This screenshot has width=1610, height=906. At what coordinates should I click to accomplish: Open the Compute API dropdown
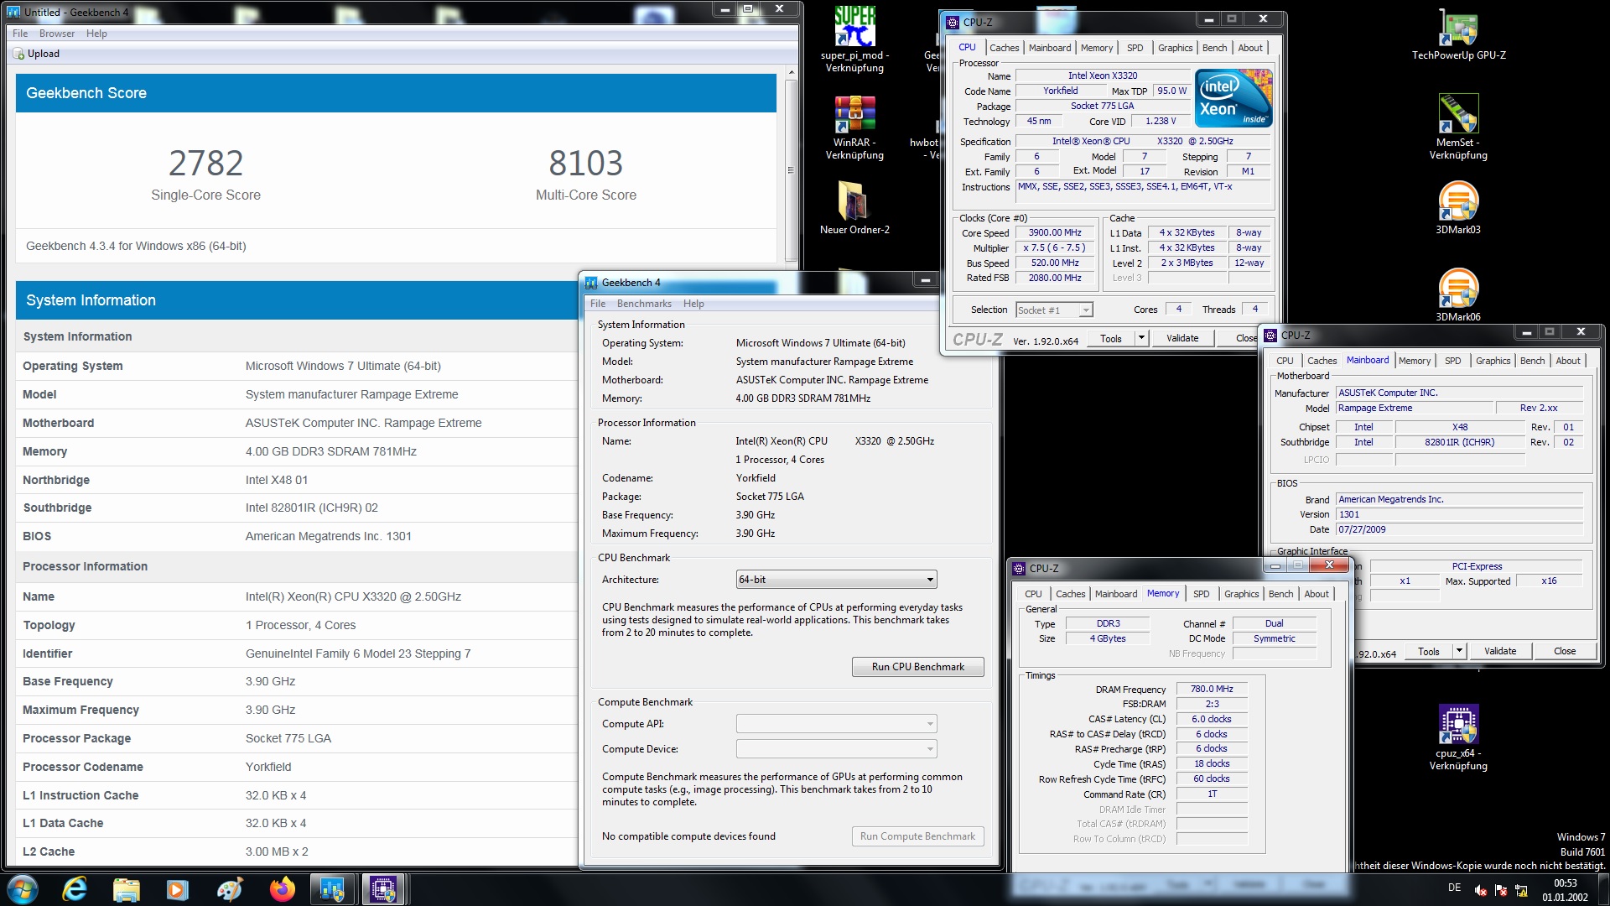(836, 724)
